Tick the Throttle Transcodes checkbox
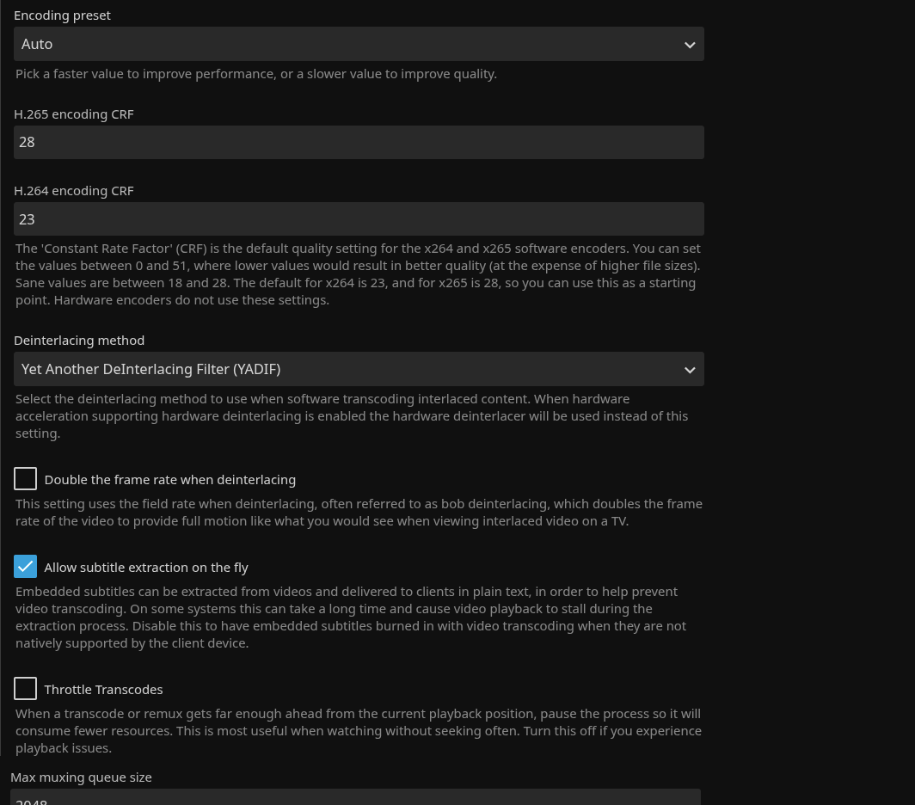 (x=26, y=689)
